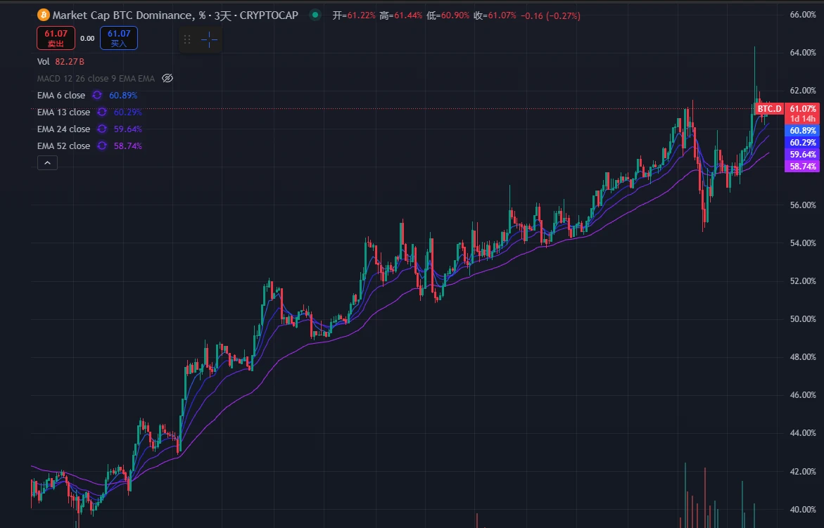
Task: Click the orange Bitcoin symbol logo
Action: pos(42,15)
